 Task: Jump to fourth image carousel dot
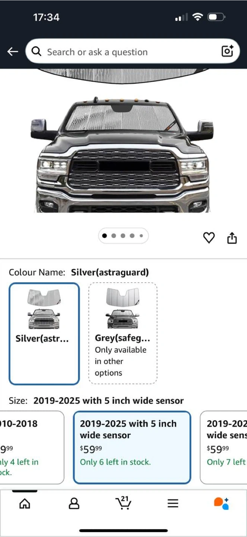(132, 236)
